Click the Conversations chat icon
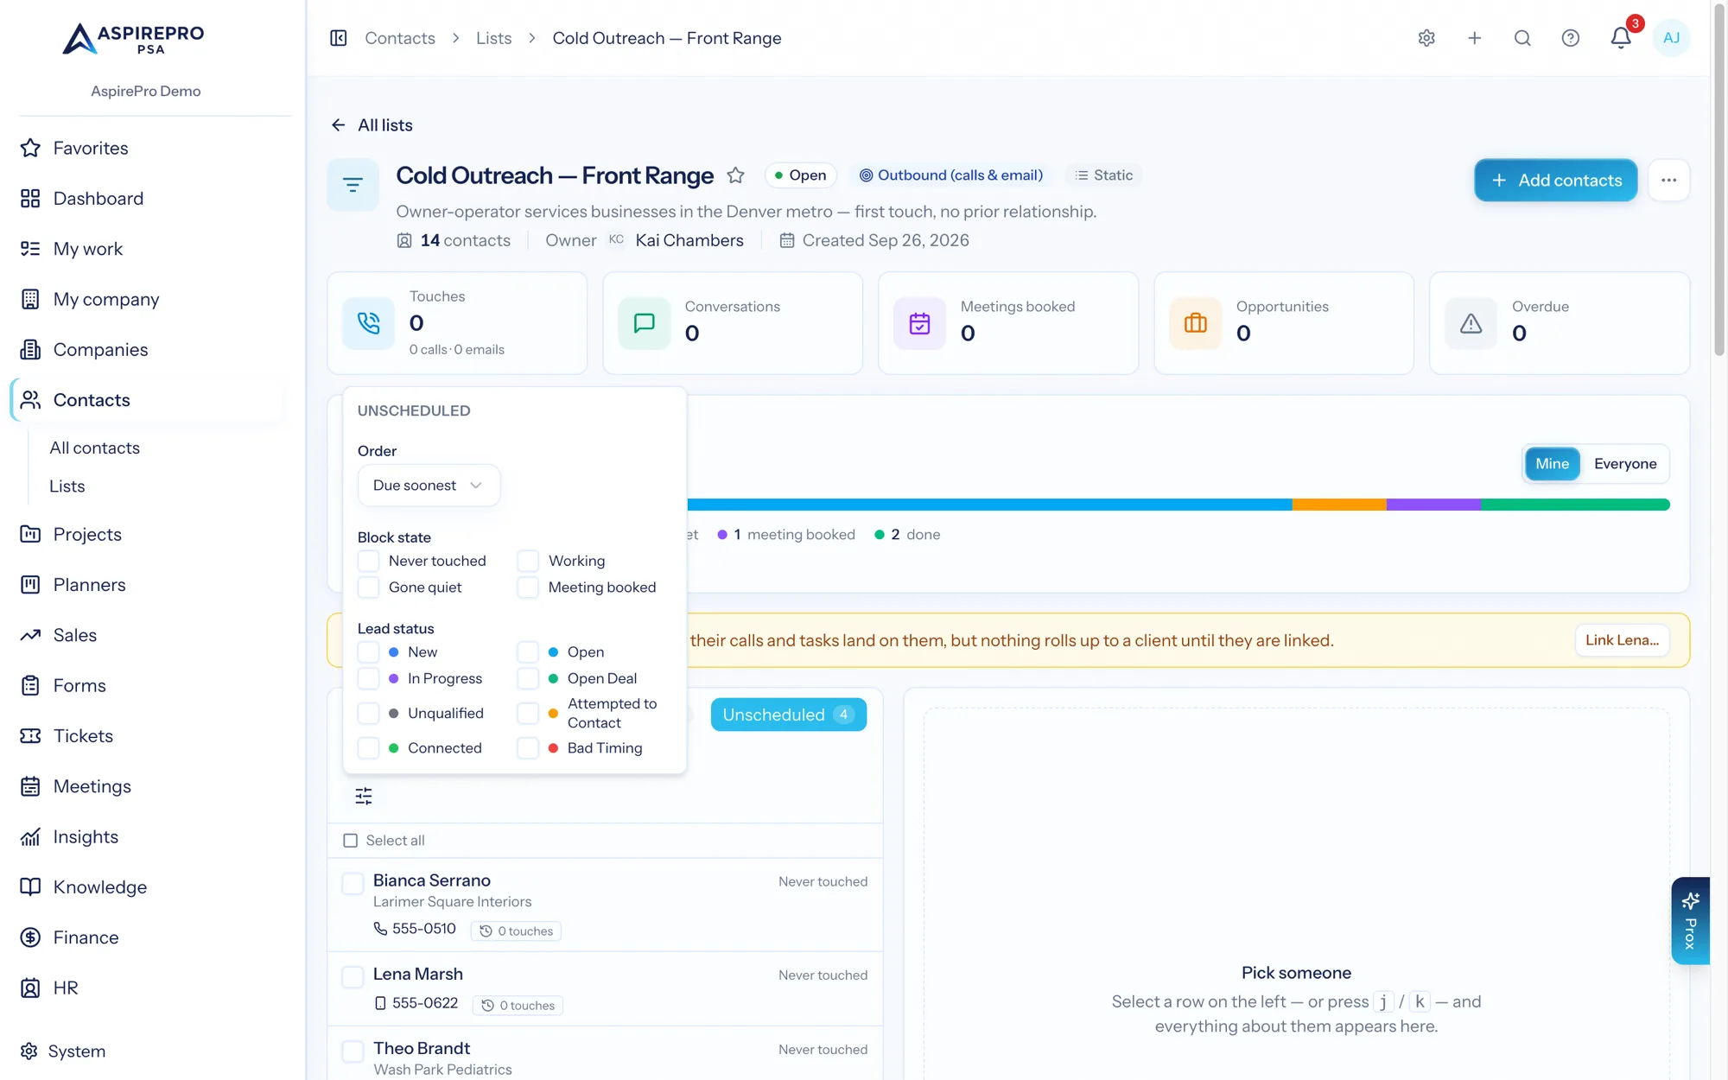This screenshot has height=1080, width=1728. [645, 323]
